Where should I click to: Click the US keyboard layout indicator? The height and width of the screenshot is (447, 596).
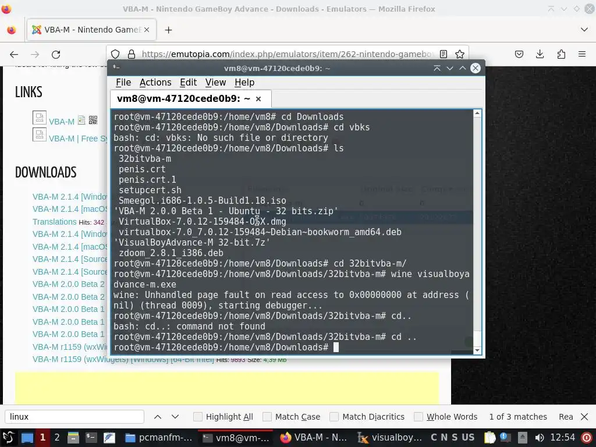(x=468, y=438)
